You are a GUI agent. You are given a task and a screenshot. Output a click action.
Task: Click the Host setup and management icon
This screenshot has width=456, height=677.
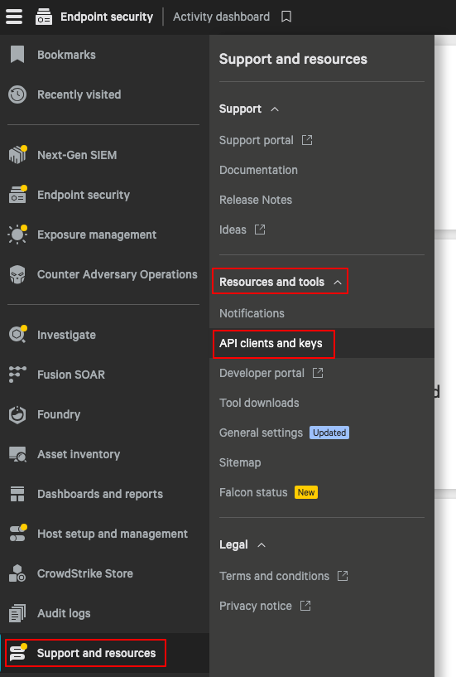(x=17, y=533)
